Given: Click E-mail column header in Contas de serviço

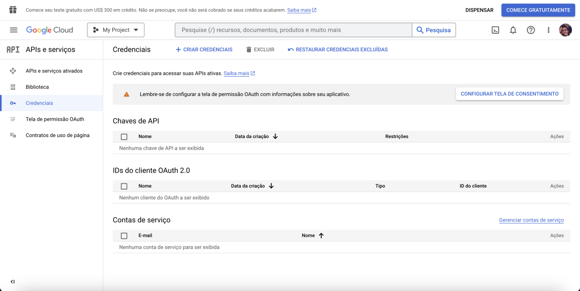Looking at the screenshot, I should tap(145, 236).
